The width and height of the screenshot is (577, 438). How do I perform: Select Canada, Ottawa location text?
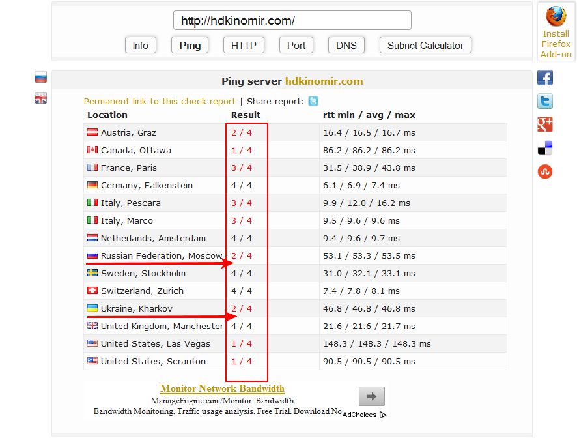[x=136, y=151]
